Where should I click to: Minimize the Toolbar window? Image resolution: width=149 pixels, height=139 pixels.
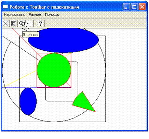coord(126,7)
